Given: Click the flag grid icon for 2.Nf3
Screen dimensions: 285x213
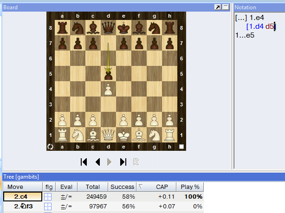Looking at the screenshot, I should pyautogui.click(x=48, y=207).
